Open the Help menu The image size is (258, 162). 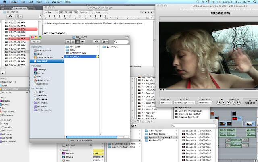(x=68, y=2)
